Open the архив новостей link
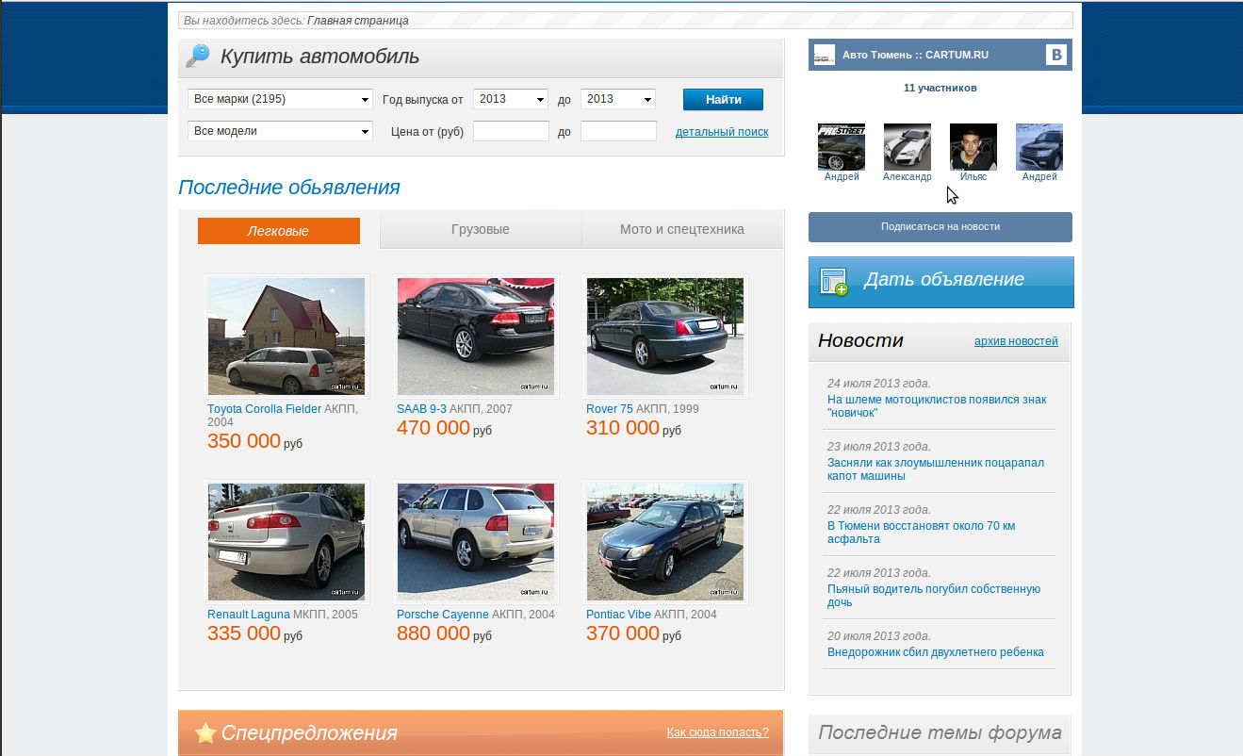Viewport: 1243px width, 756px height. [x=1016, y=341]
